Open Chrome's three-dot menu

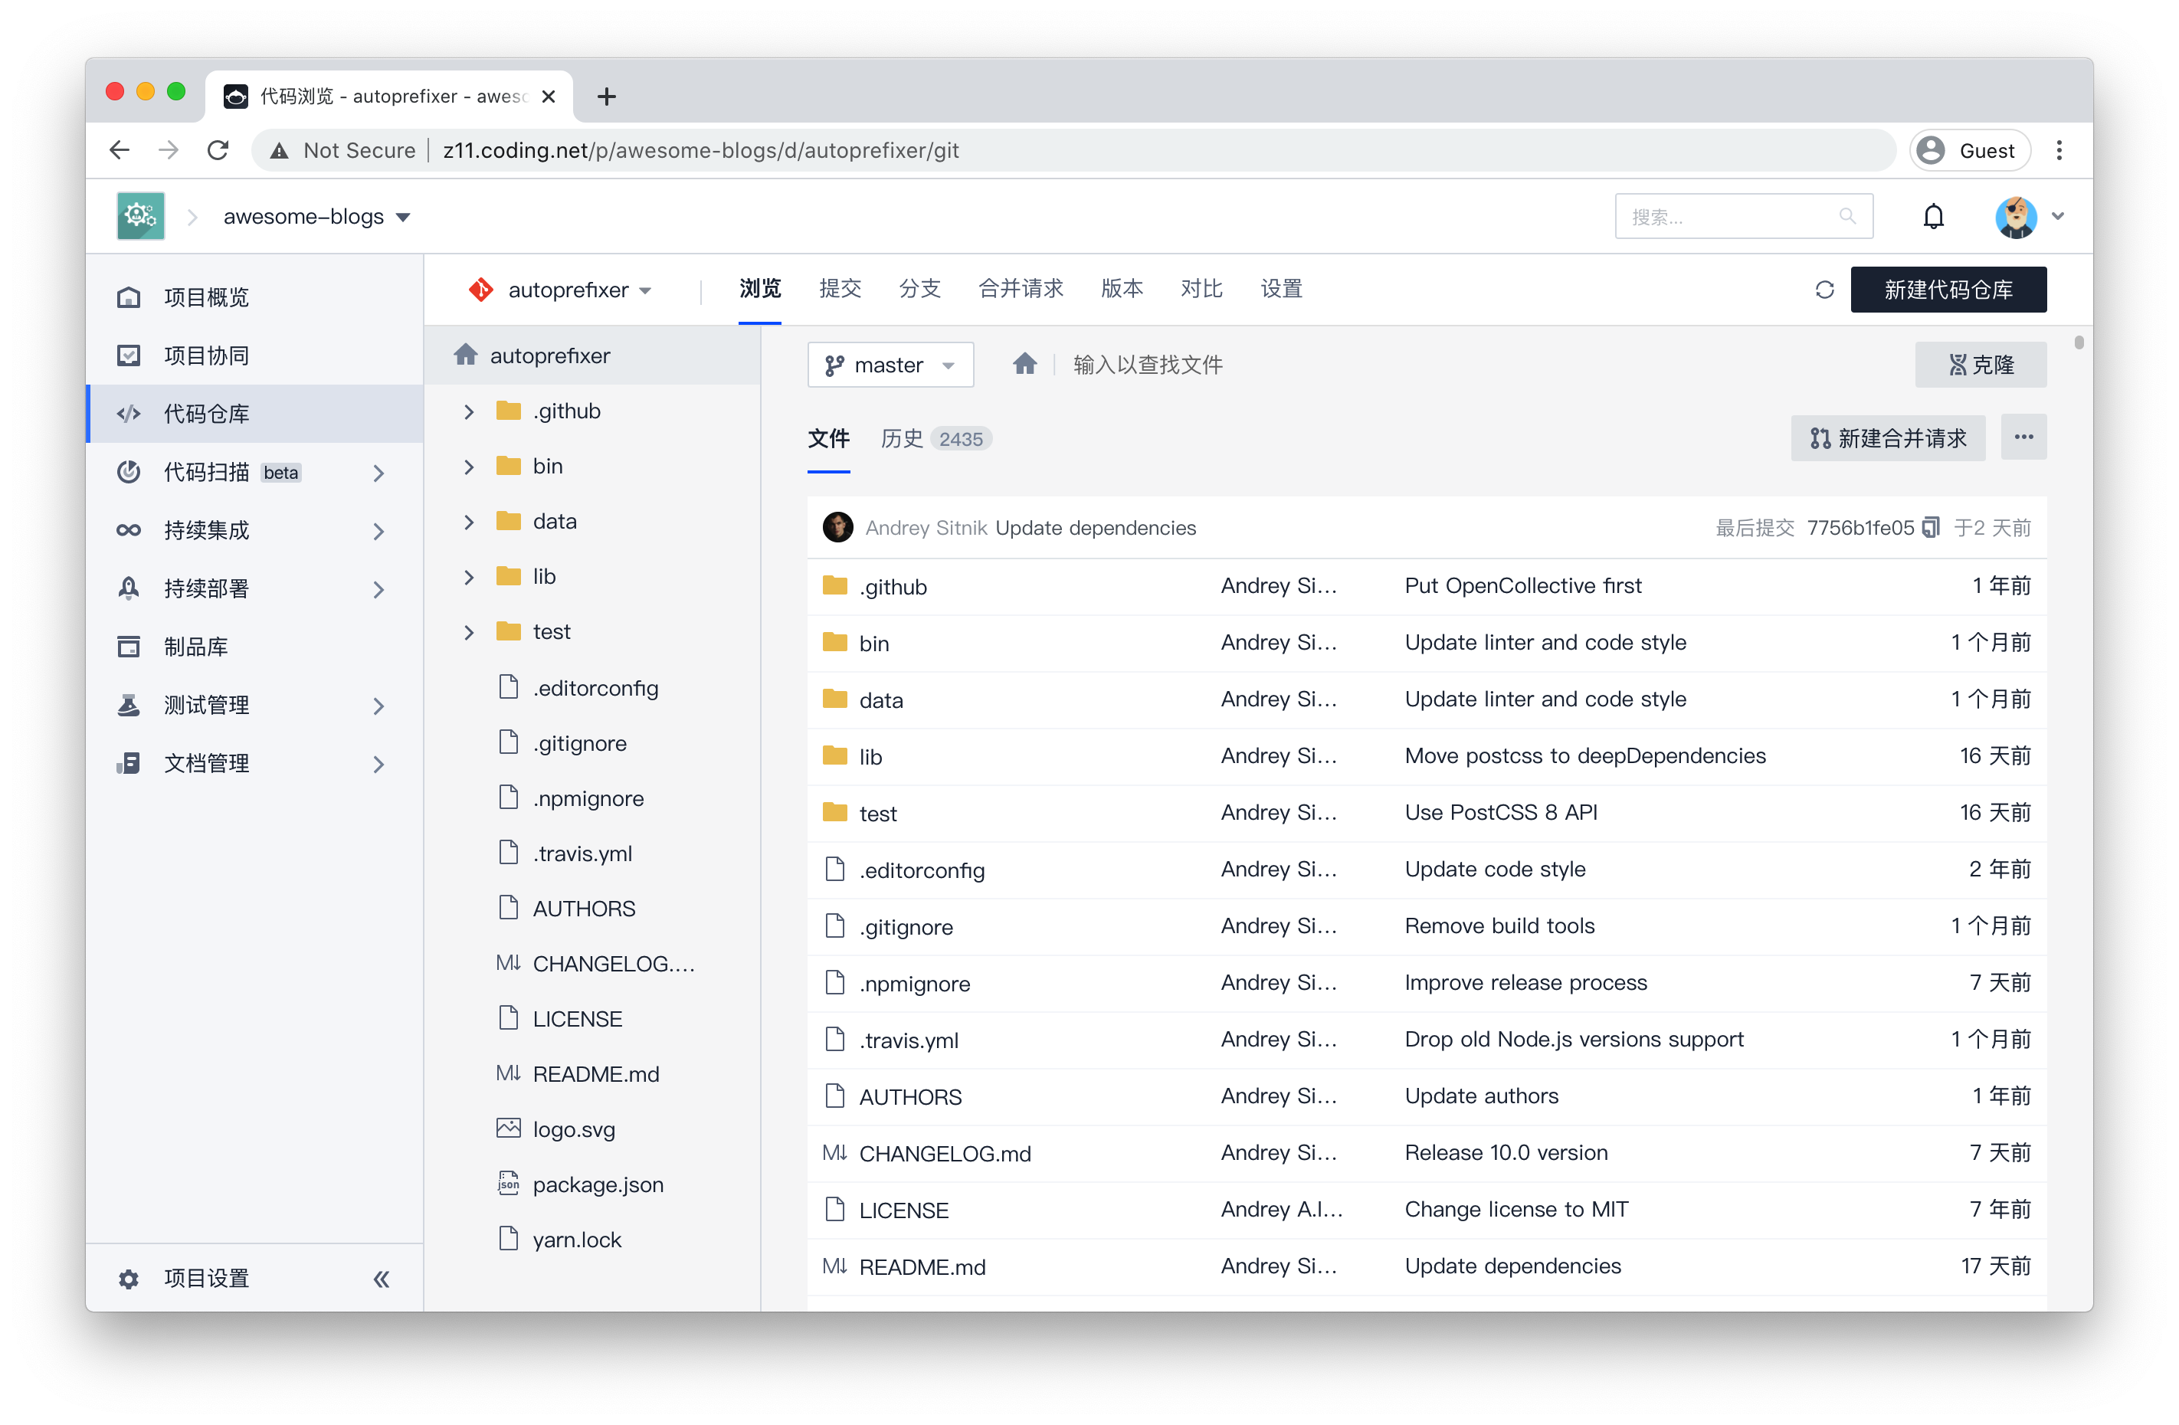[2059, 150]
